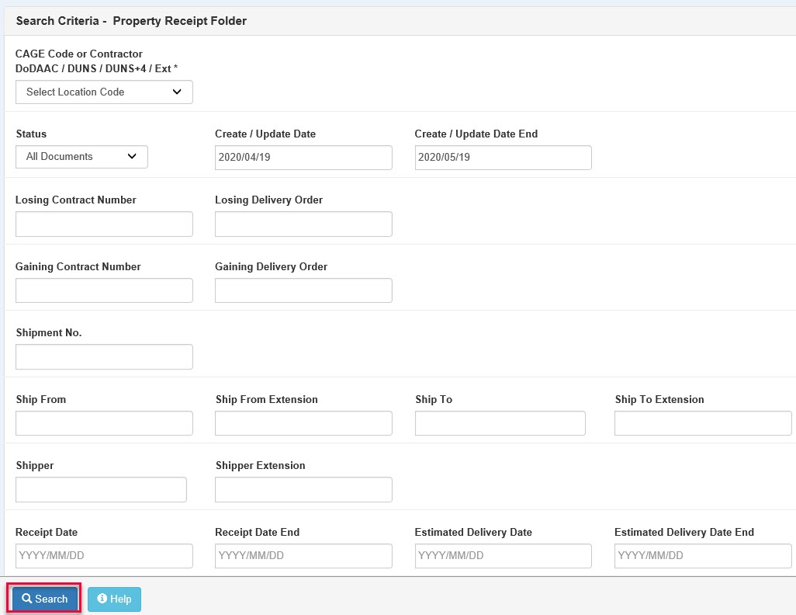
Task: Select the Losing Delivery Order input
Action: 303,224
